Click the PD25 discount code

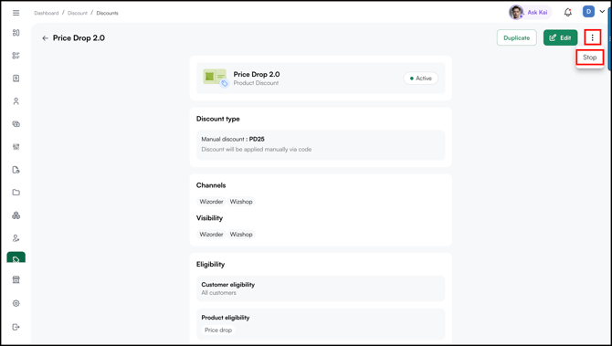pyautogui.click(x=257, y=139)
